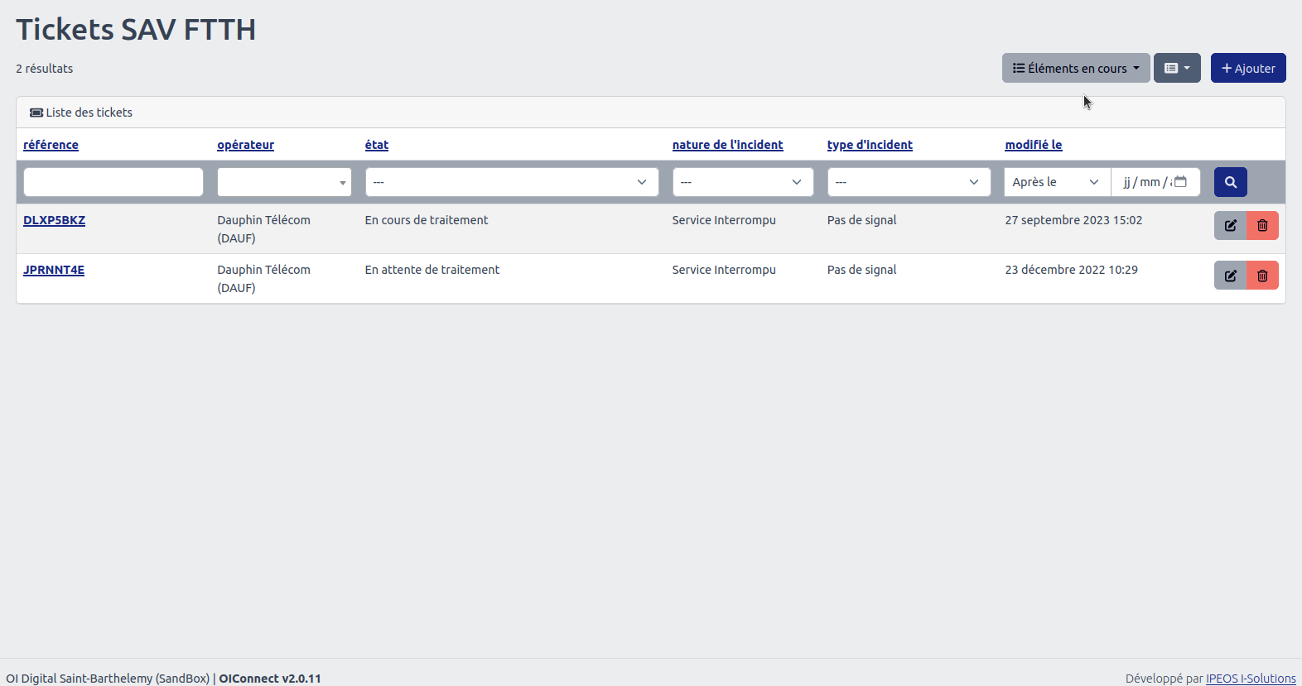Open ticket DLXP5BKZ reference link

(x=54, y=220)
